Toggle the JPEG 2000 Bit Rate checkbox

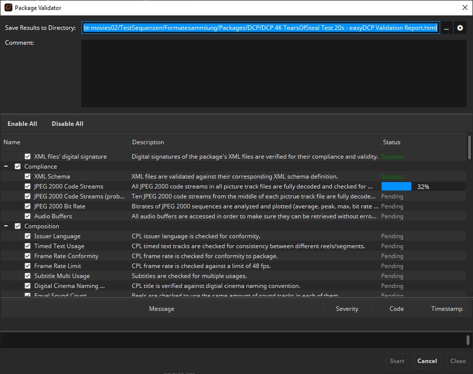pyautogui.click(x=28, y=206)
